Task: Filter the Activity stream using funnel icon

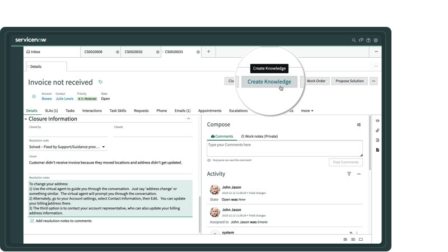Action: click(x=349, y=174)
